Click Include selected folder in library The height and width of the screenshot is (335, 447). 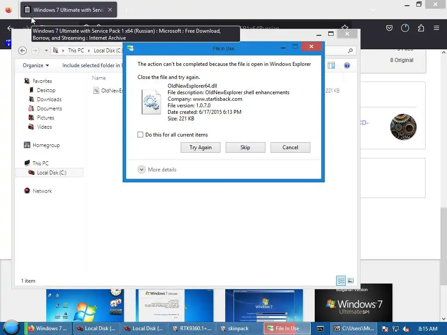[x=92, y=65]
